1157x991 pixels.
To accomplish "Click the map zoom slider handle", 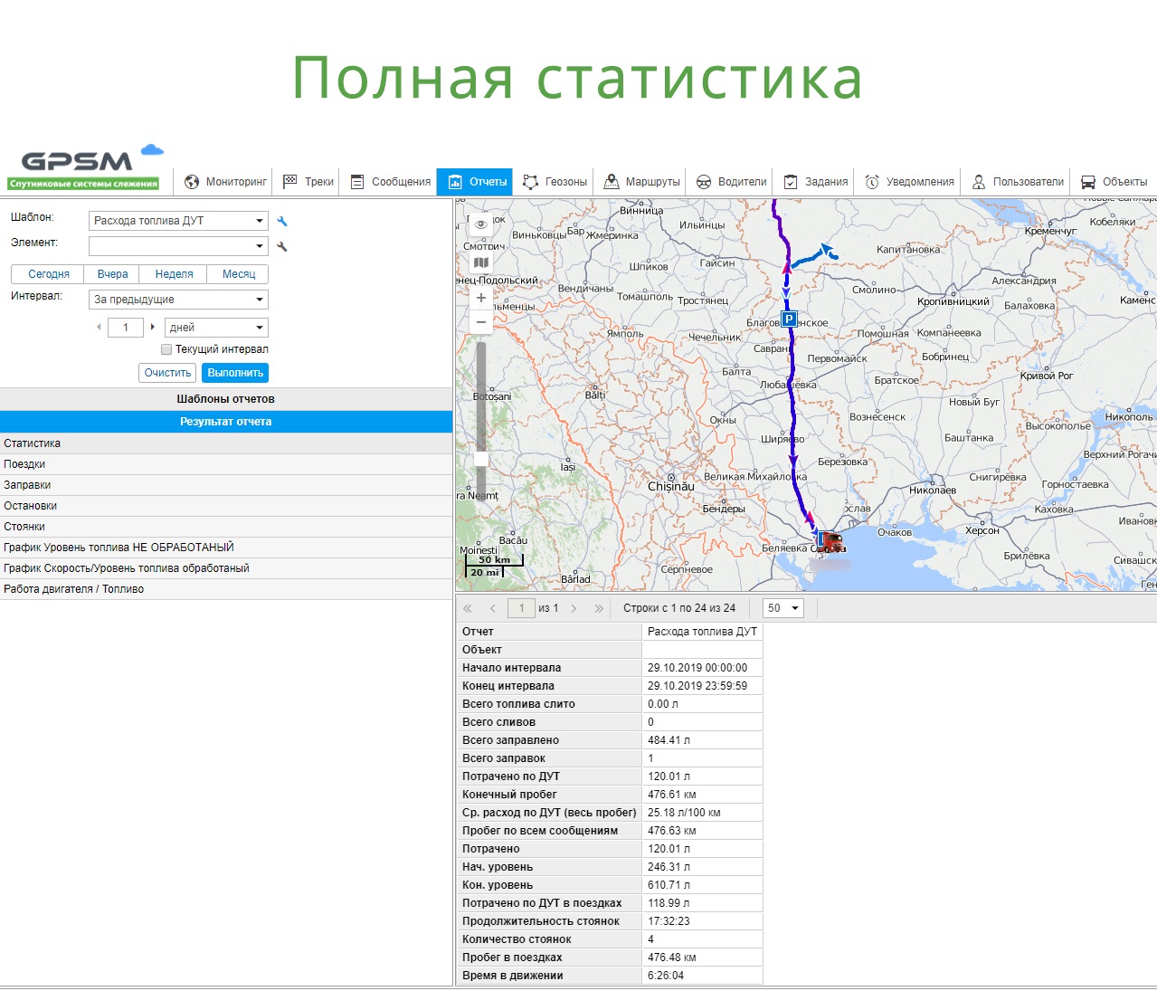I will pyautogui.click(x=481, y=459).
